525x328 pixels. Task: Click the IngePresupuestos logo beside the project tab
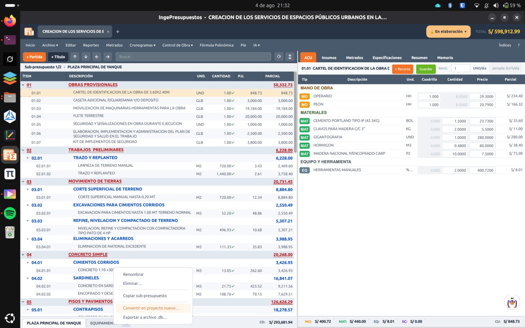[29, 31]
